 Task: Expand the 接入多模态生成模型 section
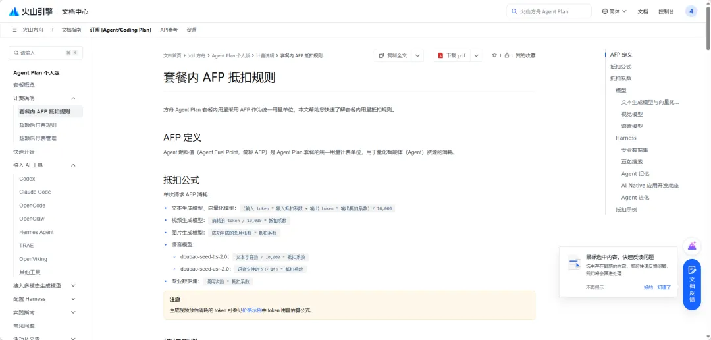click(x=74, y=285)
